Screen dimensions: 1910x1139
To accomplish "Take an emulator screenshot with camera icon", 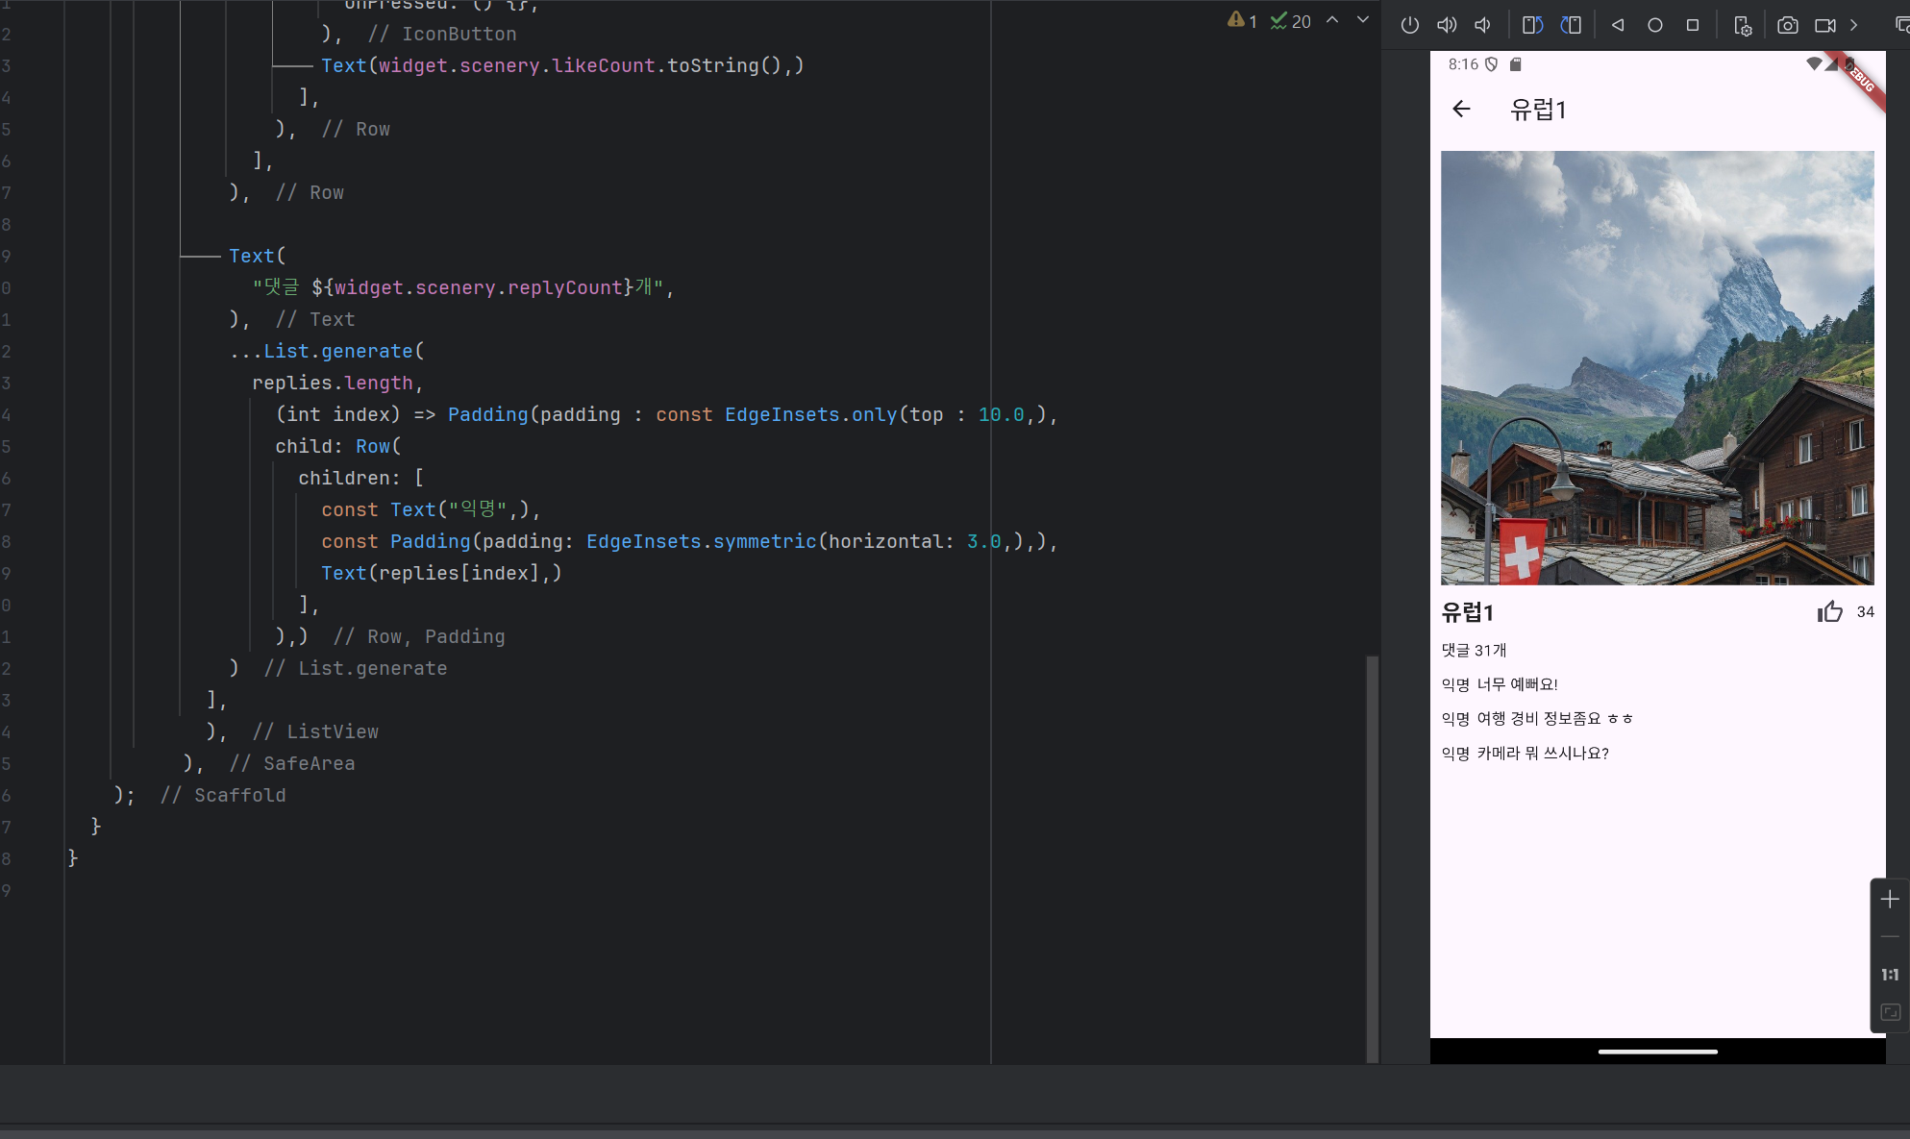I will tap(1787, 25).
